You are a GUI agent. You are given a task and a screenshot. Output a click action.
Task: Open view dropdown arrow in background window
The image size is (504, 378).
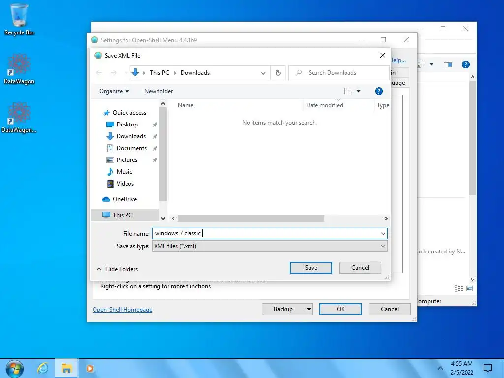[431, 64]
